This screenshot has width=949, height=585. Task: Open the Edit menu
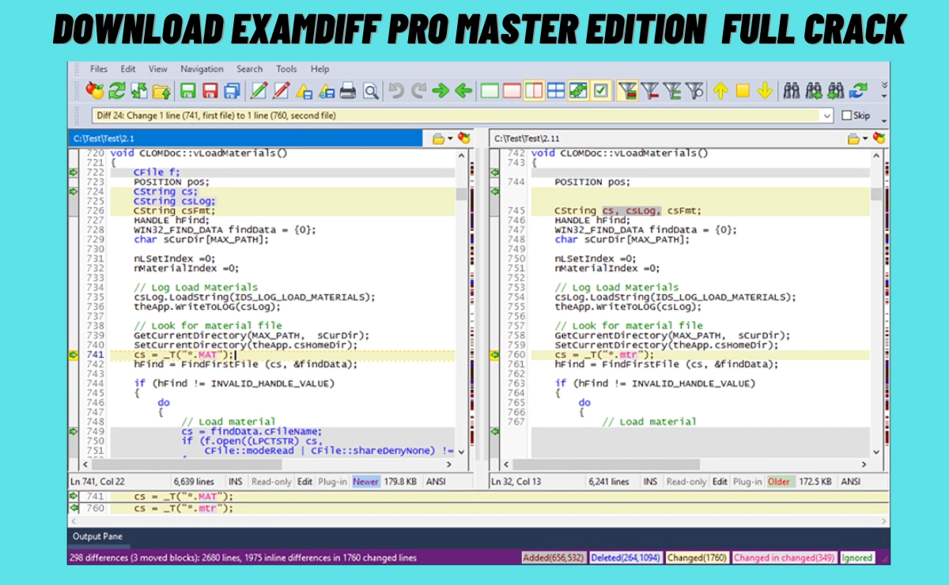click(128, 69)
